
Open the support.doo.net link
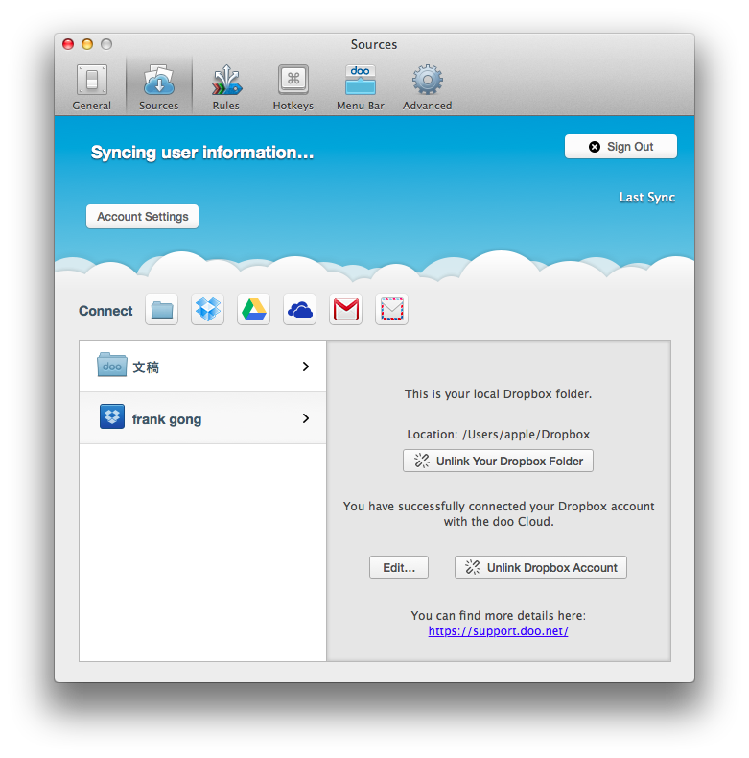point(498,630)
